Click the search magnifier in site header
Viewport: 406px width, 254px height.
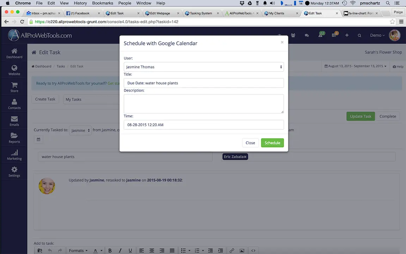tap(359, 36)
